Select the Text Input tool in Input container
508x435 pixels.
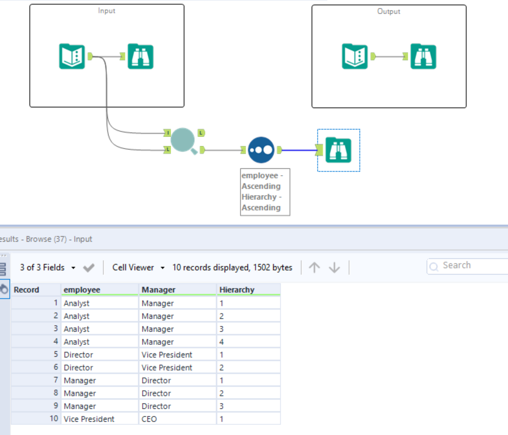pos(72,56)
